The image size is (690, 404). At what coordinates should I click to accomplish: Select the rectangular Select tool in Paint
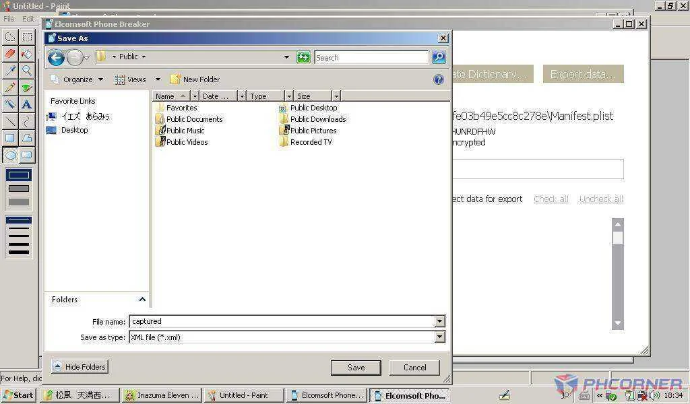click(x=27, y=37)
